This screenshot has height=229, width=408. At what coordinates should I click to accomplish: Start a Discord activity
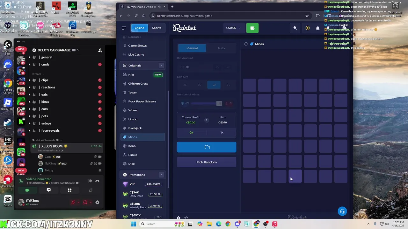(69, 190)
